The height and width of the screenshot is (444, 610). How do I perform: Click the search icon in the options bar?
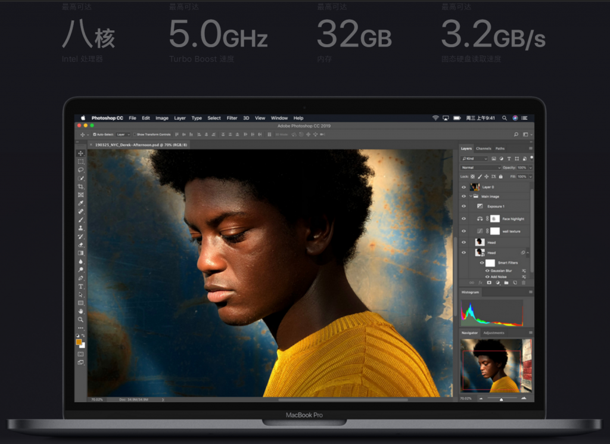pyautogui.click(x=516, y=134)
